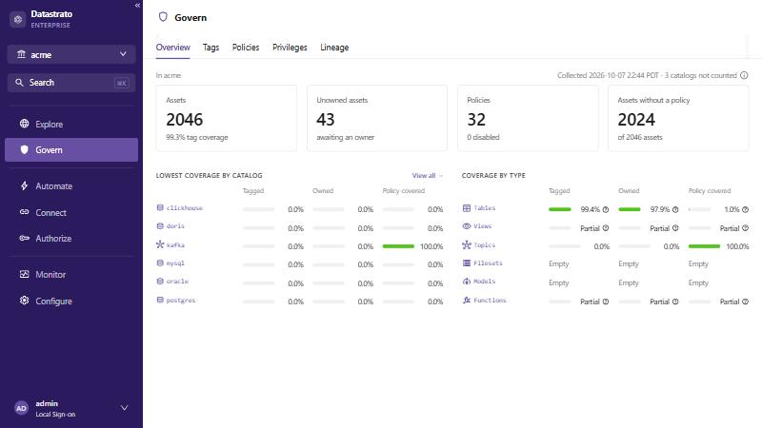Open the Assets 2046 card
This screenshot has height=428, width=762.
tap(227, 118)
